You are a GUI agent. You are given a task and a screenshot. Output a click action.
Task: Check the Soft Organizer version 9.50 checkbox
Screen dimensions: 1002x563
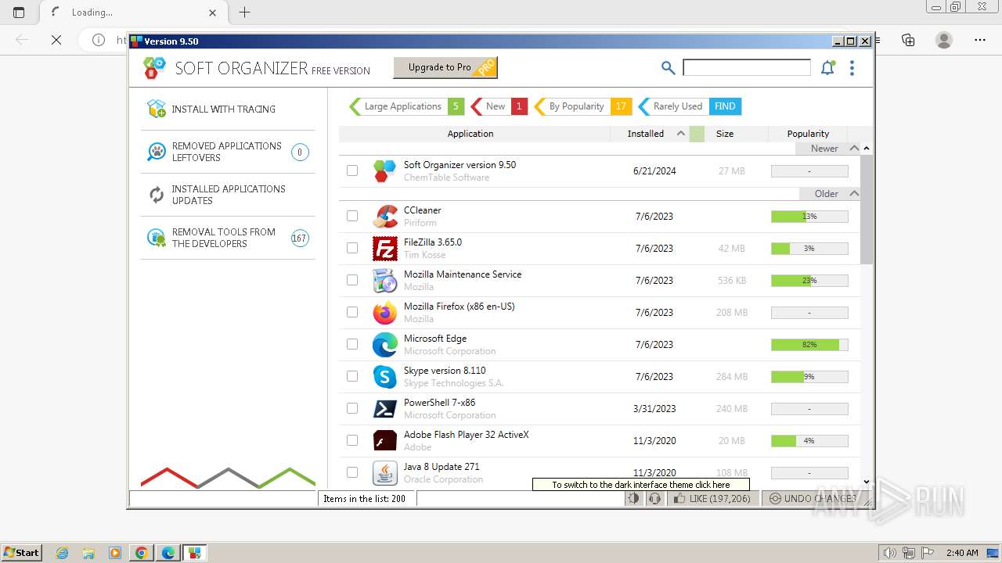(352, 170)
